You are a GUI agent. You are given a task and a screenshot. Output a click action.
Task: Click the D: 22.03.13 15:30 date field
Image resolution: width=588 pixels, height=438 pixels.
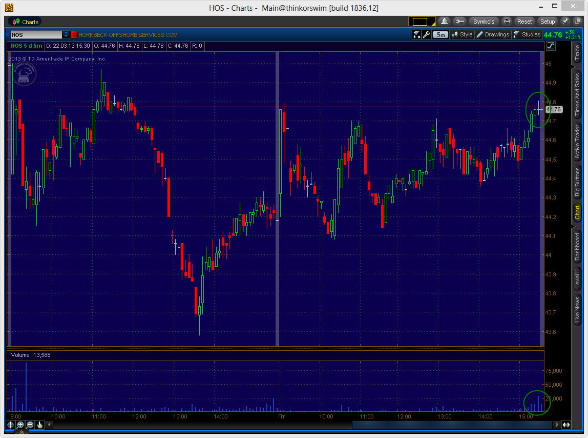[68, 46]
